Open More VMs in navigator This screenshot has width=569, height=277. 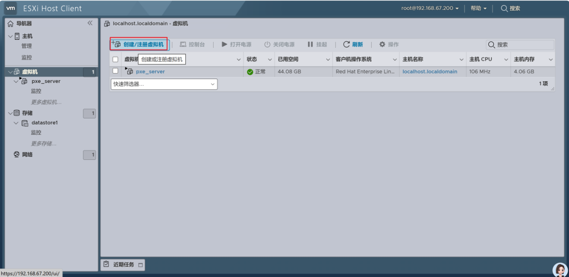46,102
